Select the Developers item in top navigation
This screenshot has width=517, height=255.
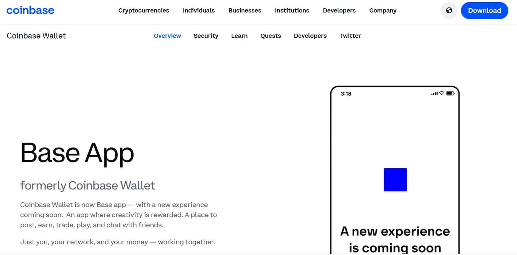339,11
